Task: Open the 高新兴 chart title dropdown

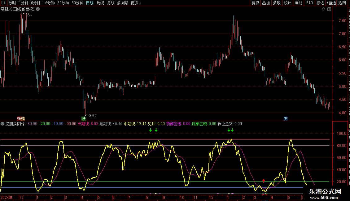Action: click(38, 9)
